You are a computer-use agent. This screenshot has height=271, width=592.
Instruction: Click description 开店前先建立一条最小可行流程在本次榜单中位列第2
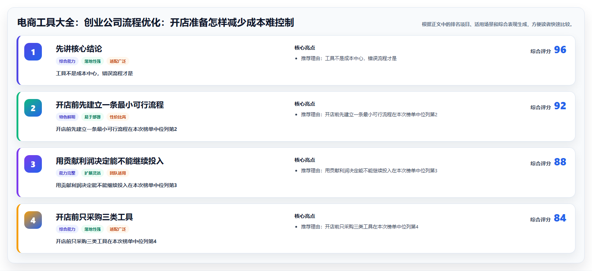coord(116,129)
